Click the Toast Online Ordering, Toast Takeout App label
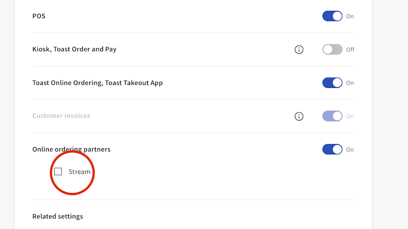This screenshot has height=229, width=408. pyautogui.click(x=97, y=83)
